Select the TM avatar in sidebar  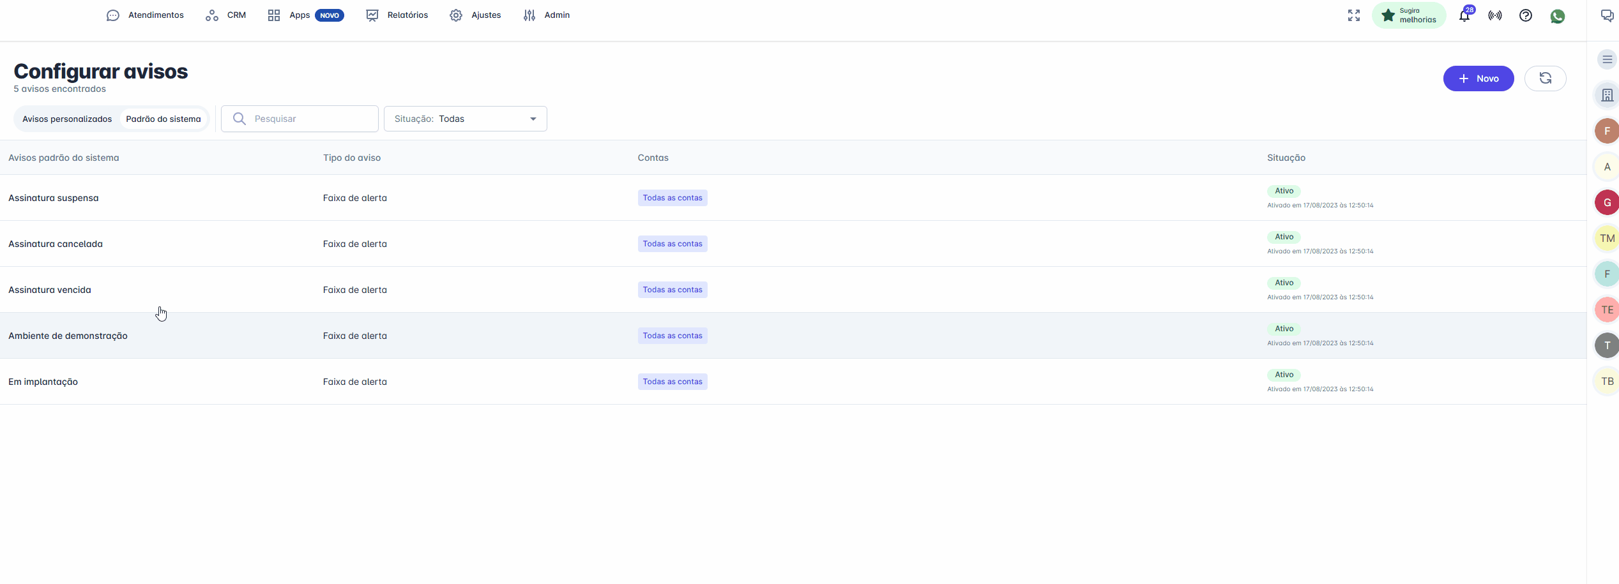click(1607, 239)
